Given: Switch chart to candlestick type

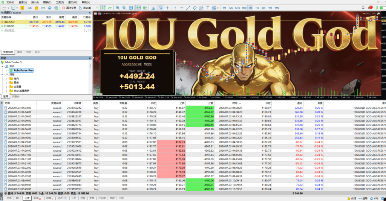Looking at the screenshot, I should (103, 8).
